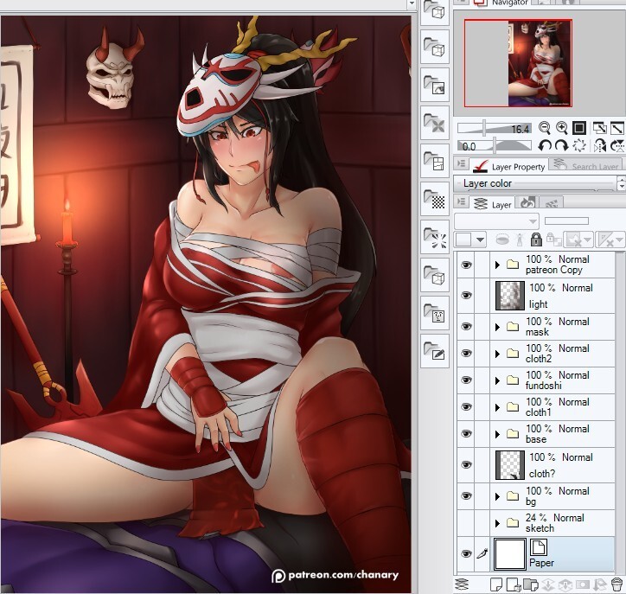Delete the selected layer with trash icon
The width and height of the screenshot is (626, 594).
click(x=616, y=584)
